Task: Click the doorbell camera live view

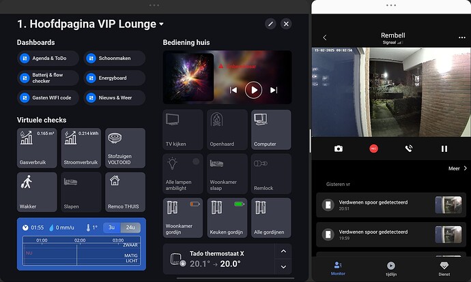Action: pos(391,92)
